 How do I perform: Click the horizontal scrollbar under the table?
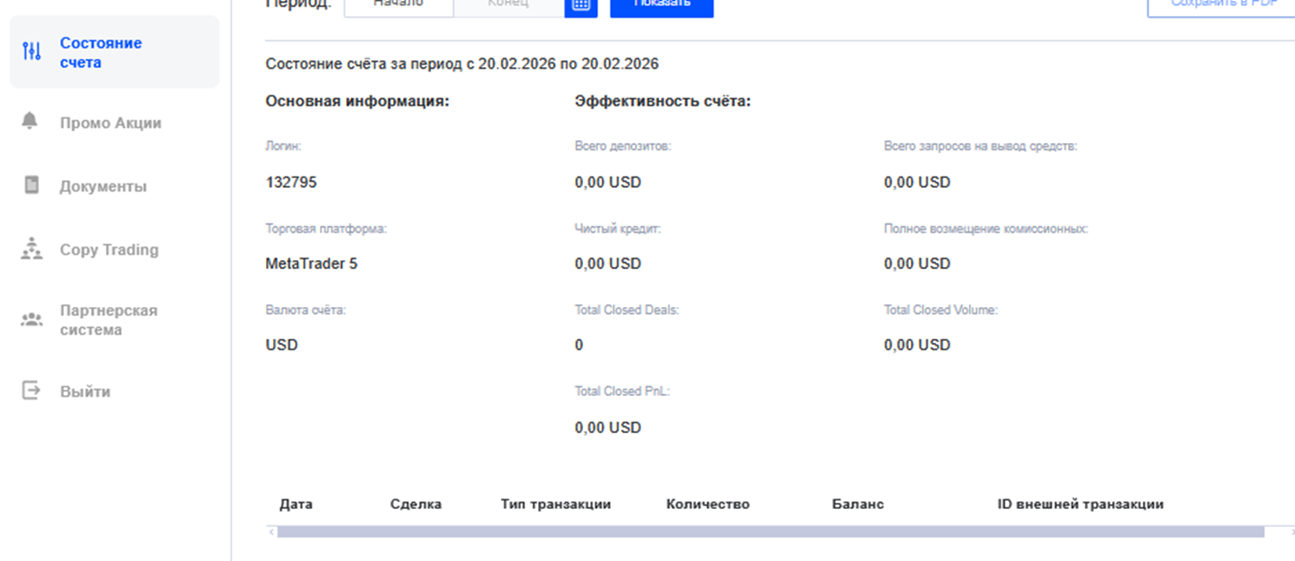tap(769, 532)
